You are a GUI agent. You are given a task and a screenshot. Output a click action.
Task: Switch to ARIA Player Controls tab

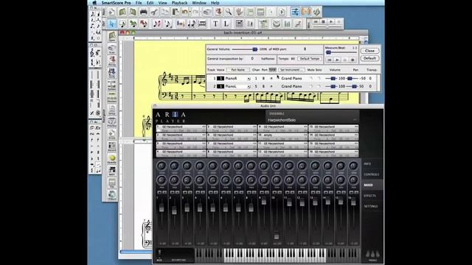tap(371, 174)
